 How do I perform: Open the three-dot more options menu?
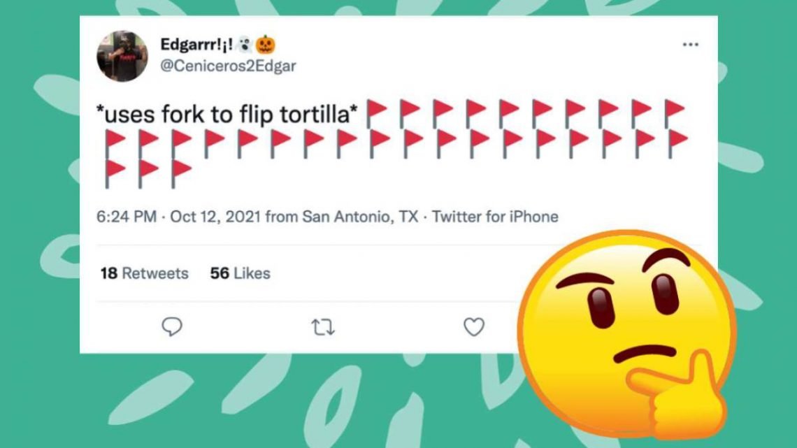tap(690, 45)
